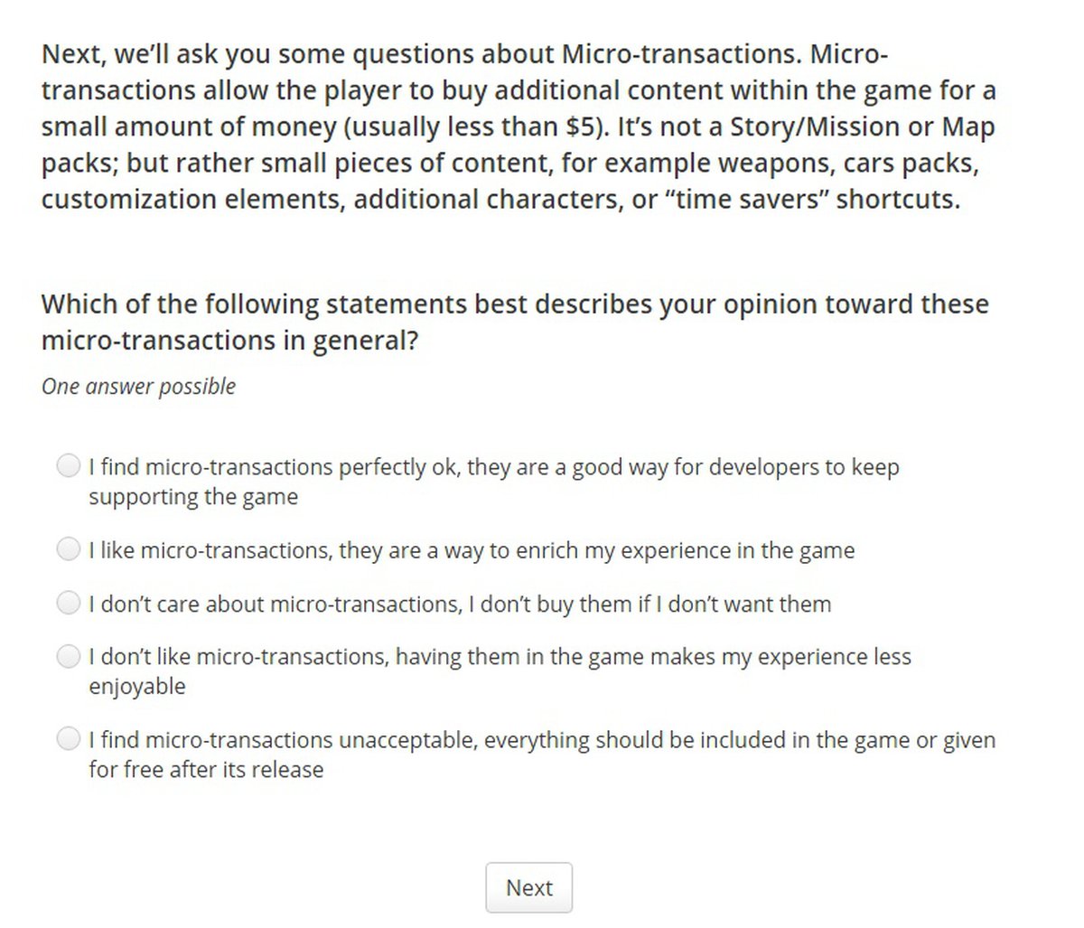Select the 'perfectly ok' micro-transactions radio button
The height and width of the screenshot is (928, 1084).
pos(69,466)
